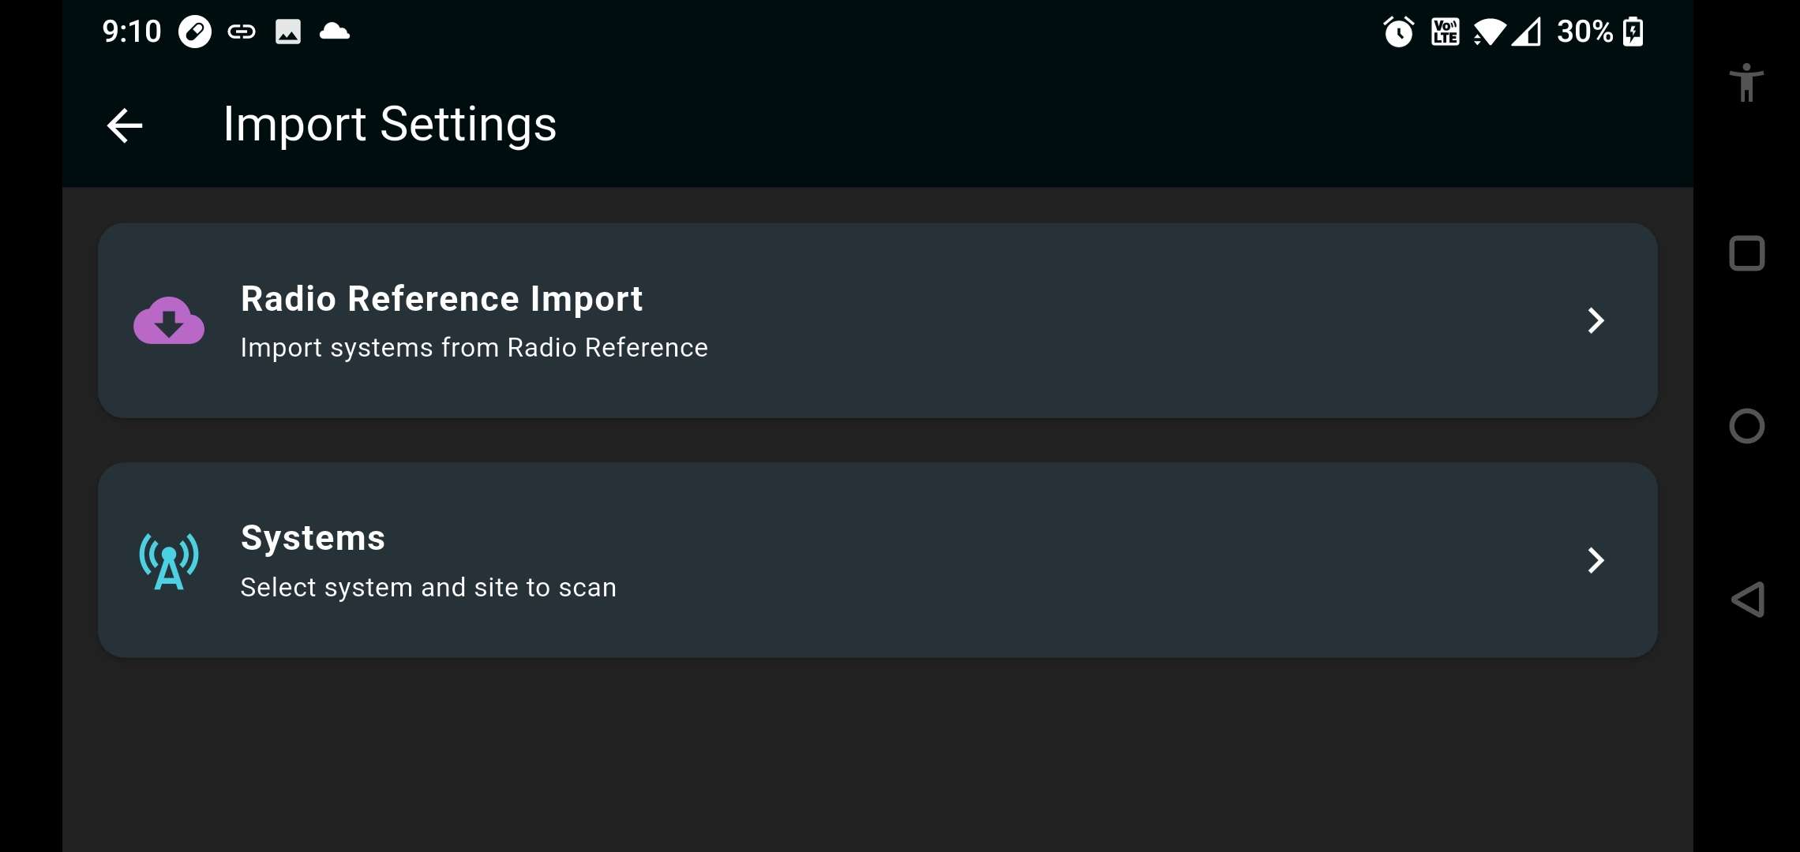Tap the accessibility shortcut icon on the right edge
This screenshot has width=1800, height=852.
pos(1746,83)
